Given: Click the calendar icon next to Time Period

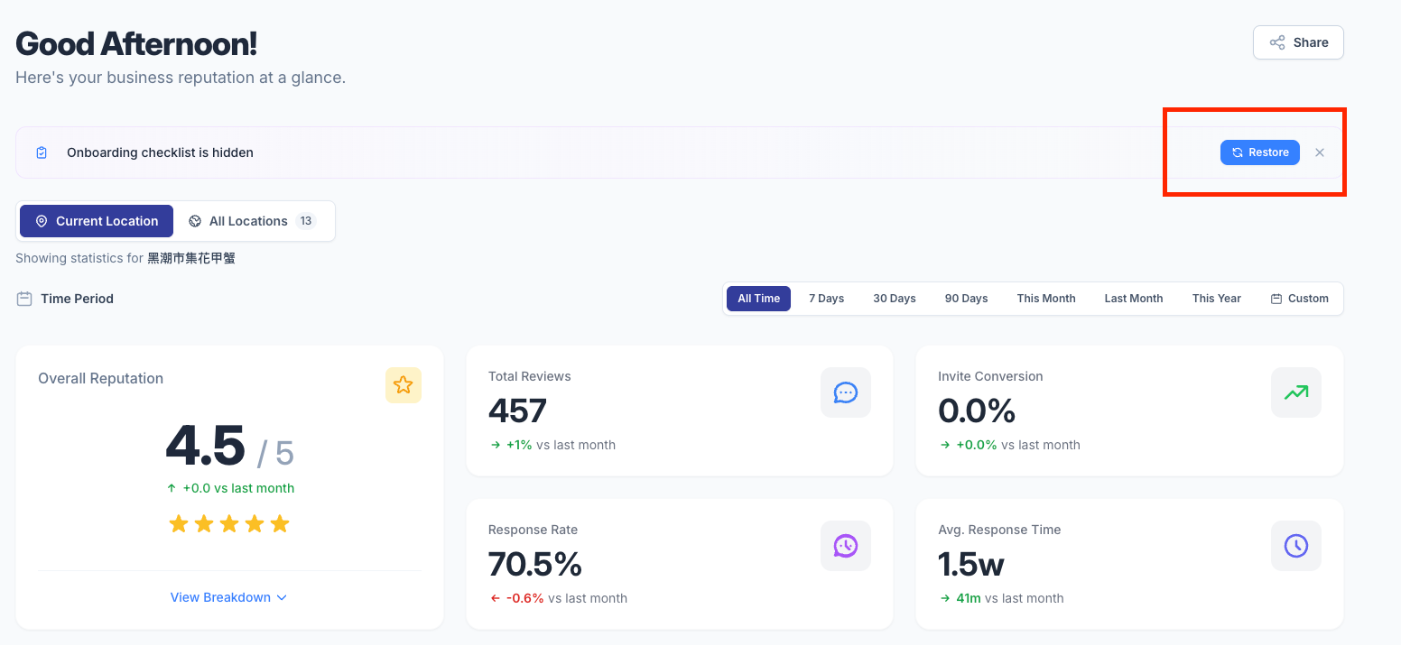Looking at the screenshot, I should pos(24,299).
